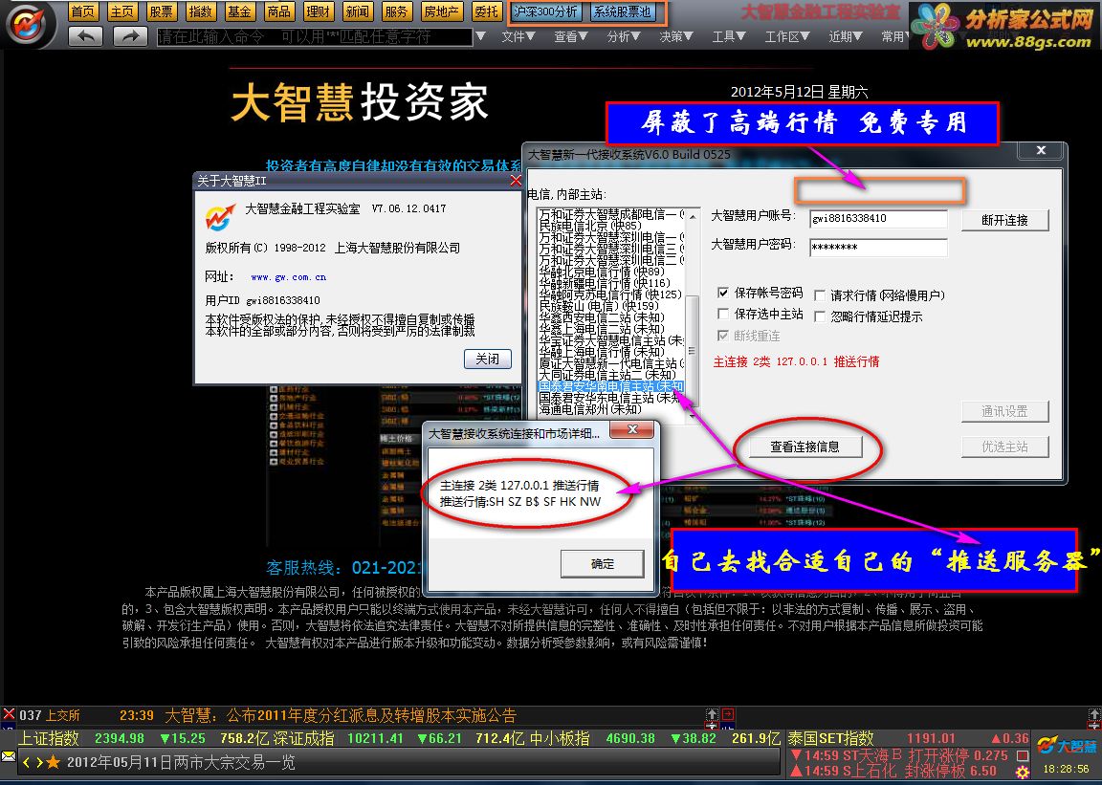Select host 国泰君安华东电信主站
1102x785 pixels.
tap(610, 397)
